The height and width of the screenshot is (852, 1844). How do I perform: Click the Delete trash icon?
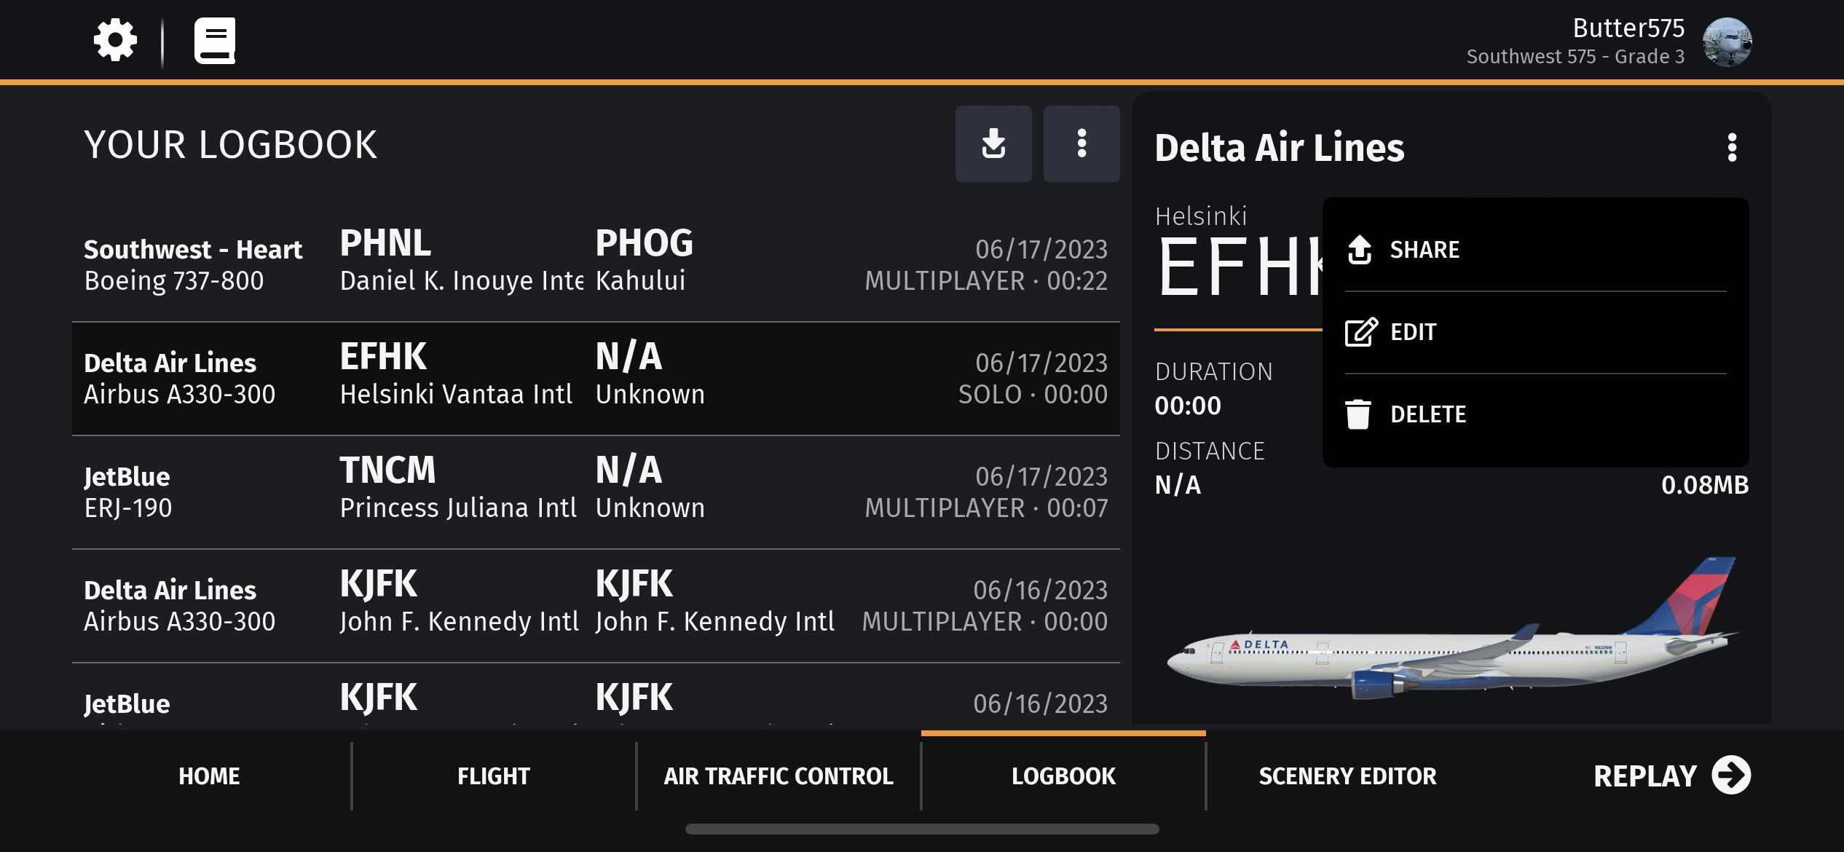(x=1358, y=414)
